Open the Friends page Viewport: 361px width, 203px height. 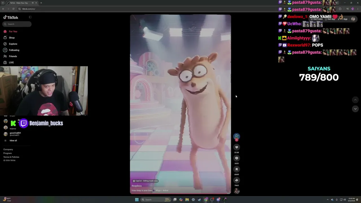click(x=13, y=56)
